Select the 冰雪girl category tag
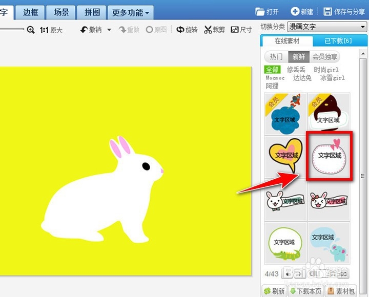This screenshot has width=369, height=297. point(332,78)
